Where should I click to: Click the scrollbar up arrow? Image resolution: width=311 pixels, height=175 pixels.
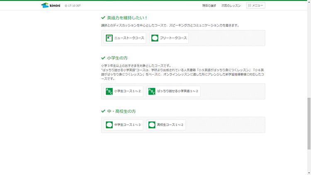309,2
